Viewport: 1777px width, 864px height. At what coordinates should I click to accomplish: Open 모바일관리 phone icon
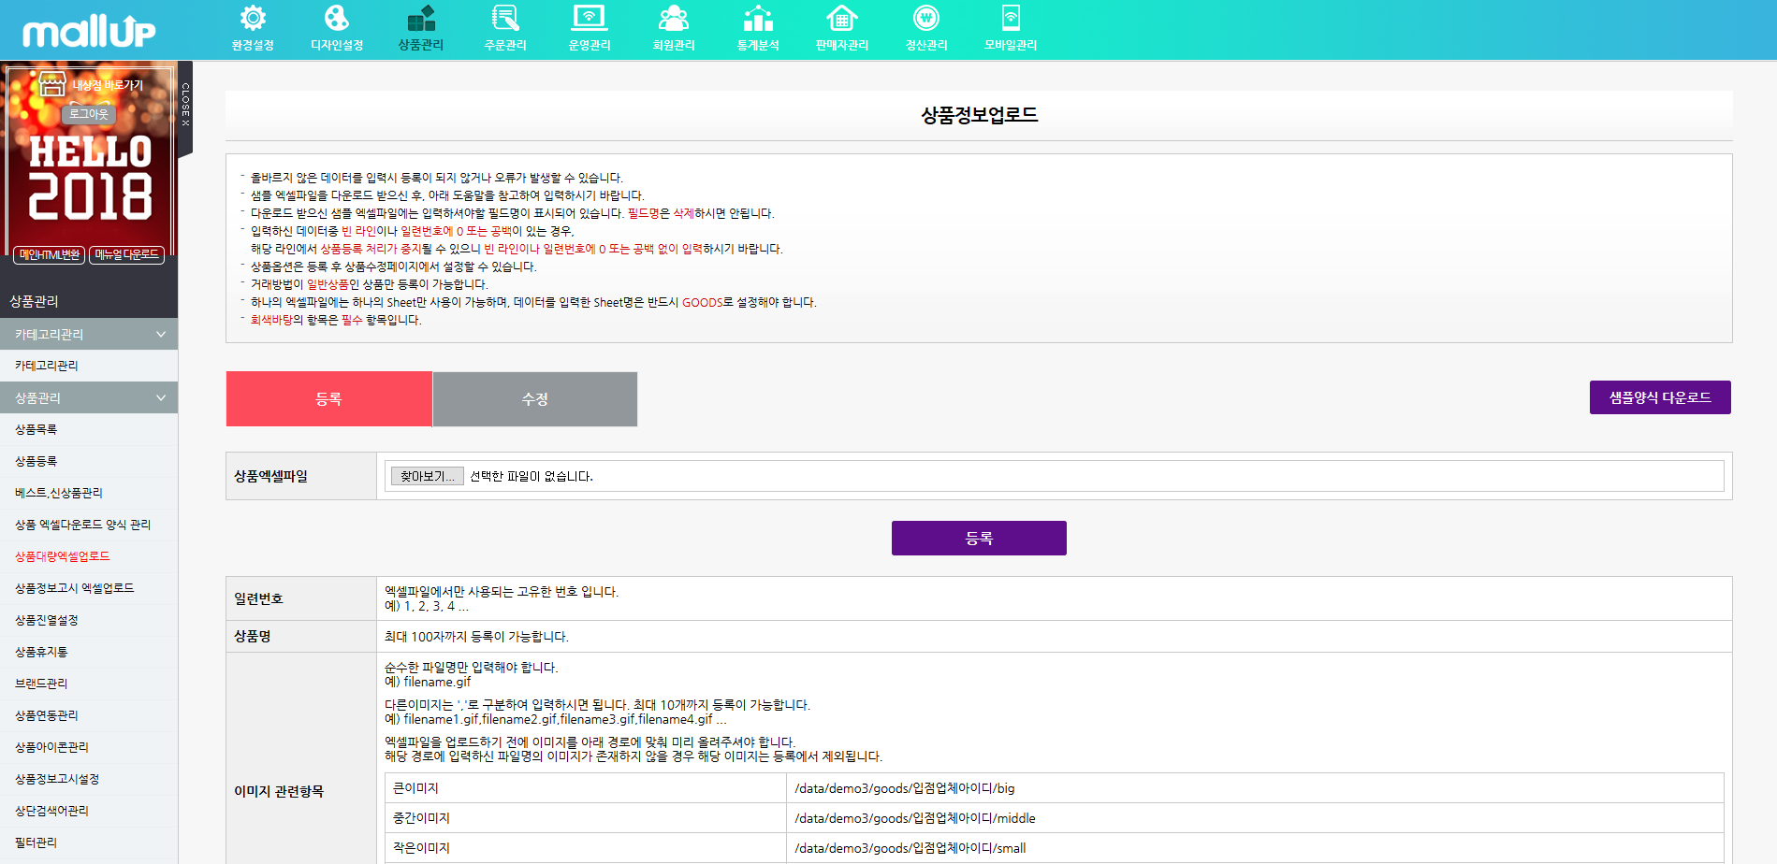(x=1011, y=19)
